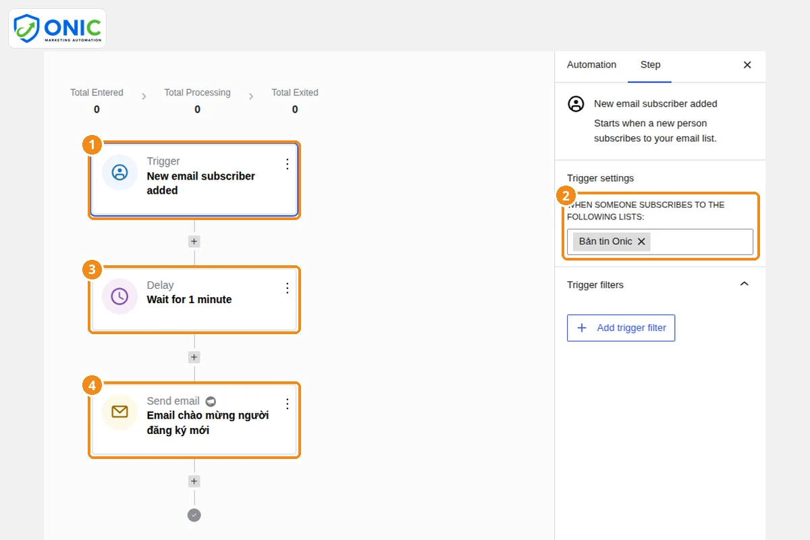The image size is (810, 540).
Task: Open the Send email step's three-dot menu
Action: [287, 404]
